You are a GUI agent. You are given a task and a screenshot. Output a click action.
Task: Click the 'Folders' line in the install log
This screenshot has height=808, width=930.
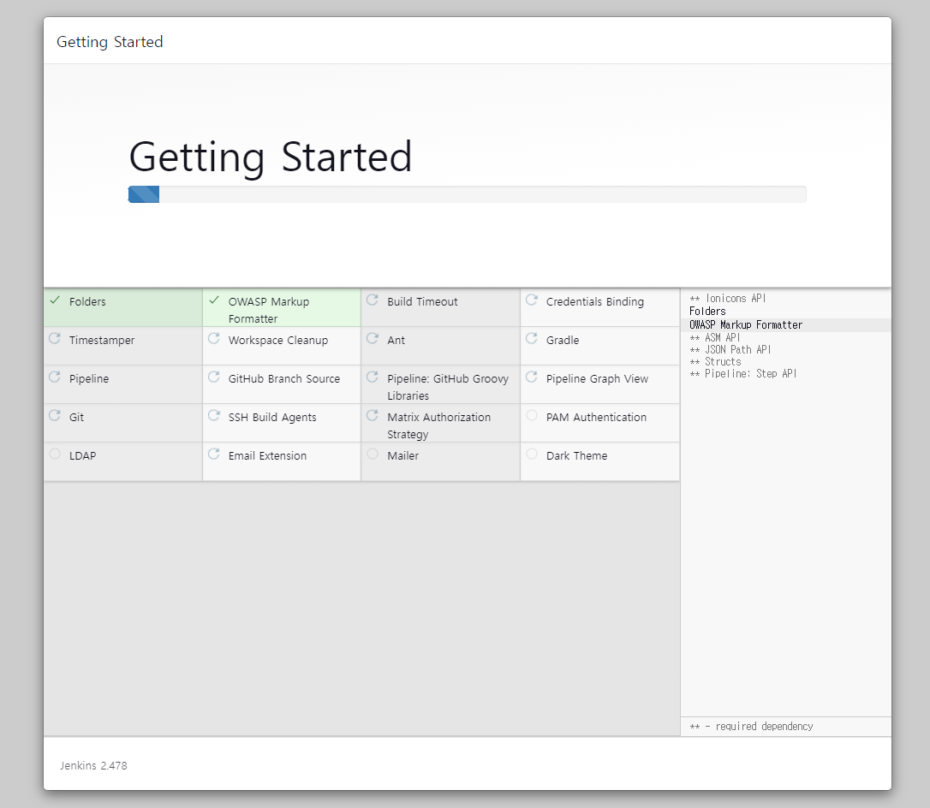[707, 312]
